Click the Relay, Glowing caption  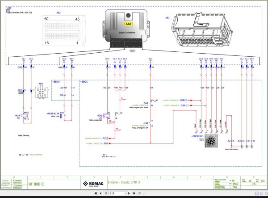(x=23, y=135)
